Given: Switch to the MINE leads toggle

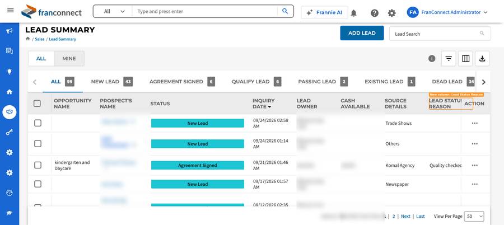Looking at the screenshot, I should [69, 59].
